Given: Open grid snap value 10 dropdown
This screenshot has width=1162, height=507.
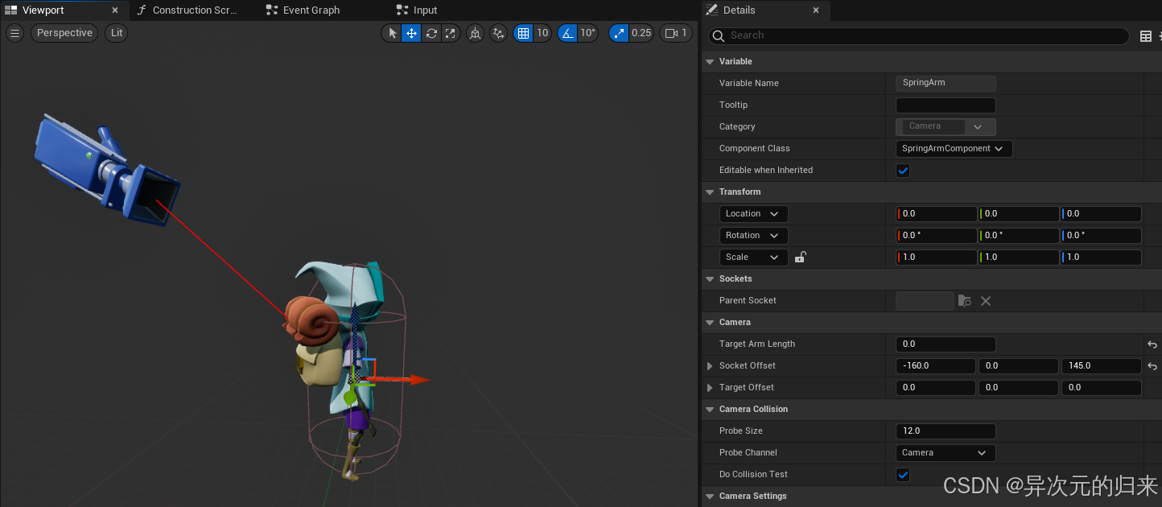Looking at the screenshot, I should coord(542,33).
